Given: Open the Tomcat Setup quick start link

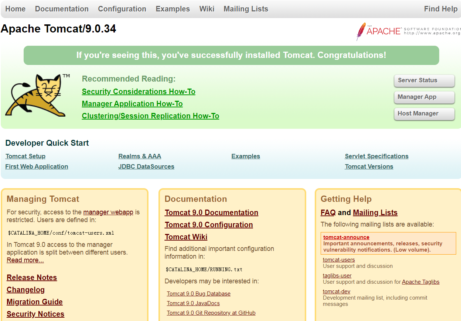Looking at the screenshot, I should [25, 156].
